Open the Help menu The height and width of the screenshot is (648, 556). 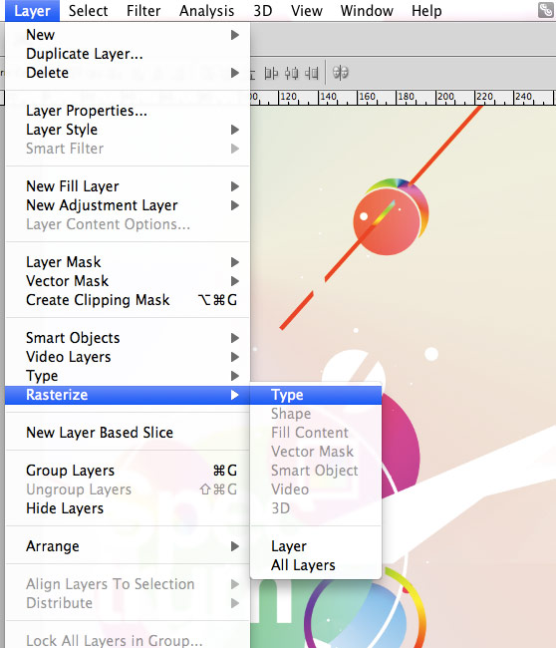coord(426,11)
